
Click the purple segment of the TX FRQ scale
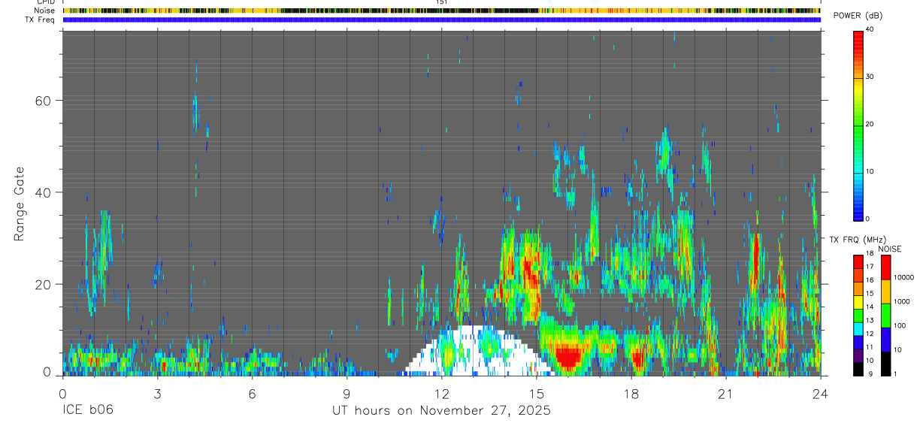click(x=858, y=356)
